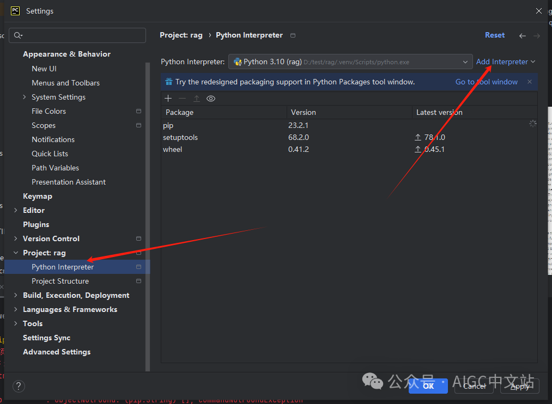
Task: Click project marker icon beside File Colors
Action: [x=139, y=111]
